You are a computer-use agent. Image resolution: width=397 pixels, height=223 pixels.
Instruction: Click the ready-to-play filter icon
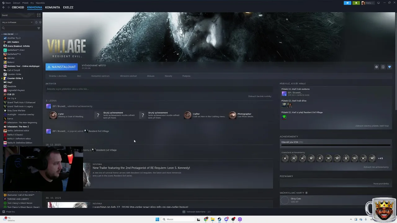pos(40,22)
